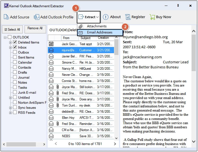Check the Calendar folder checkbox
Image resolution: width=198 pixels, height=152 pixels.
(15, 62)
